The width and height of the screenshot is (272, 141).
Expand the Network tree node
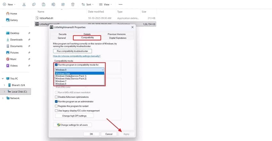(3, 98)
